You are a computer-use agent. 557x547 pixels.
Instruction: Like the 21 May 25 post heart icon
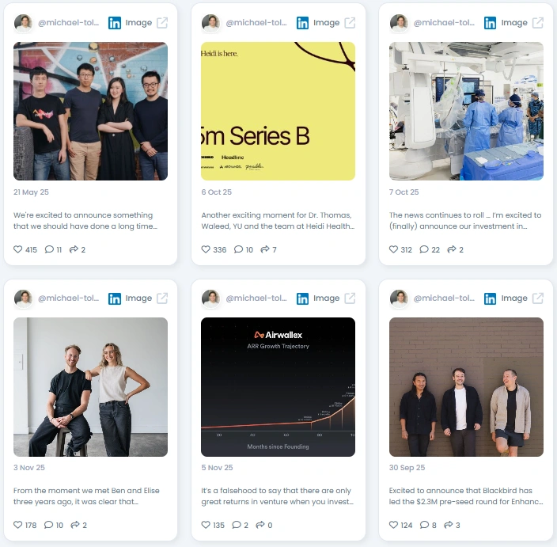pos(17,249)
